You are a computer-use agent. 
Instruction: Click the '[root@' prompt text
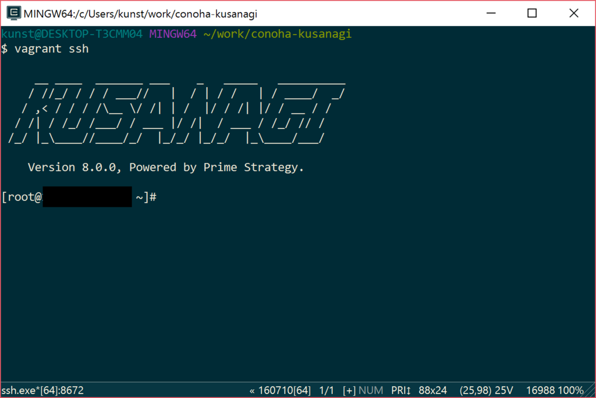[22, 197]
